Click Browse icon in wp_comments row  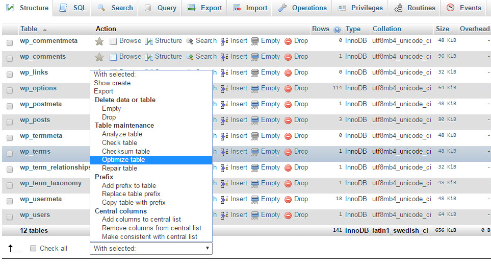click(113, 57)
